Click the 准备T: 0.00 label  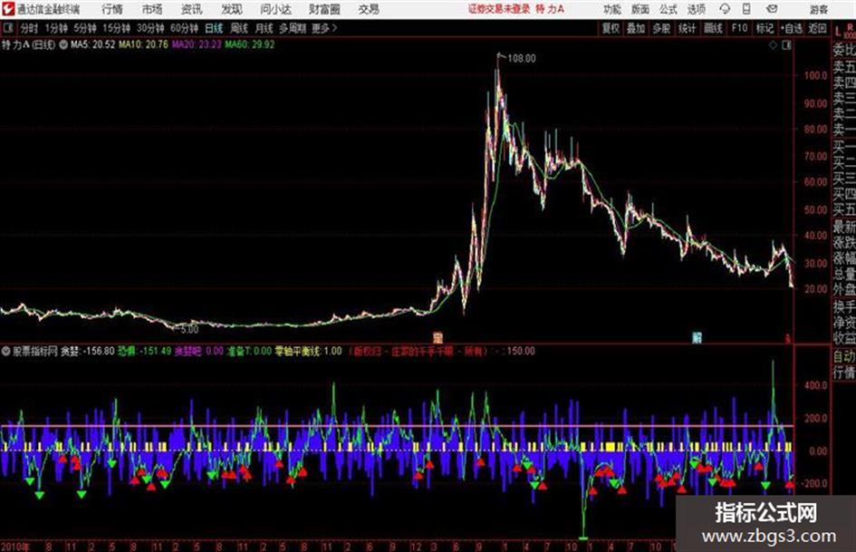[249, 351]
